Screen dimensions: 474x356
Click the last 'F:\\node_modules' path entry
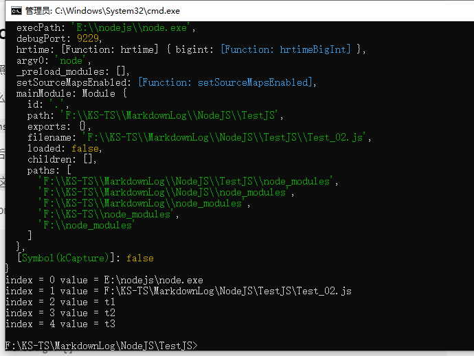[87, 225]
